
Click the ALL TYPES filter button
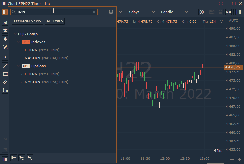54,21
